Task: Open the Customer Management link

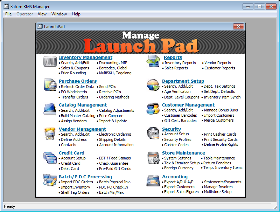Action: click(x=188, y=105)
